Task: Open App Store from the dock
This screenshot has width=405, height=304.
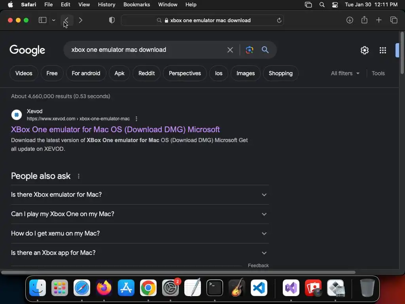Action: click(126, 287)
